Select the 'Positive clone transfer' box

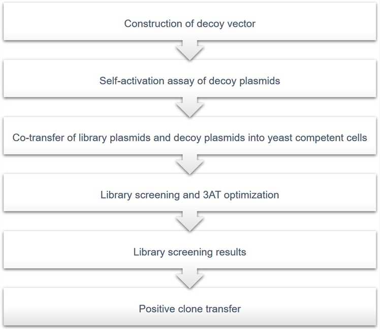point(190,307)
